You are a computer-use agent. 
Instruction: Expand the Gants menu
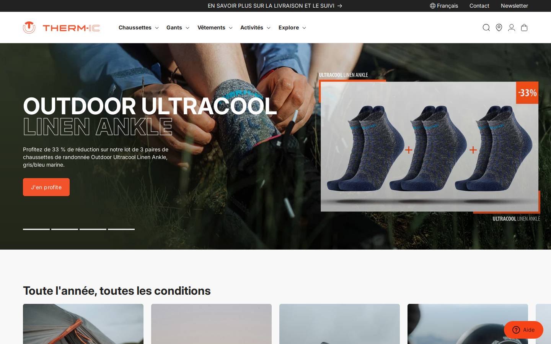(178, 28)
